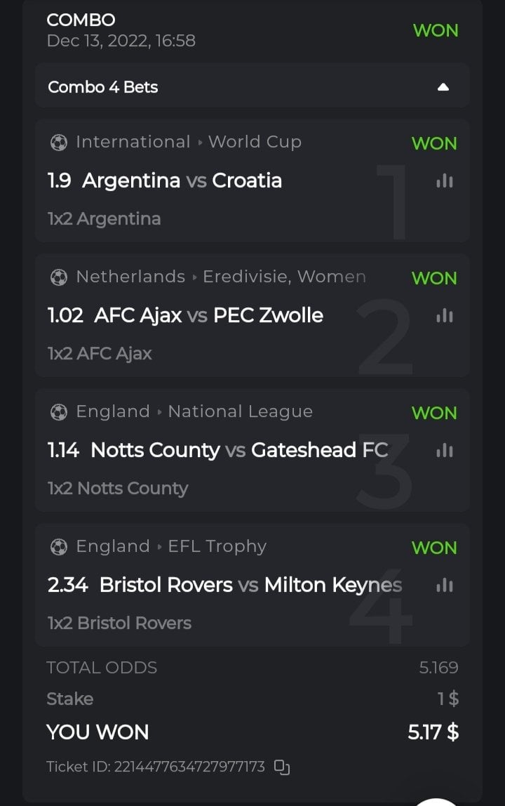Open stats icon for Argentina vs Croatia
This screenshot has height=806, width=505.
point(444,181)
